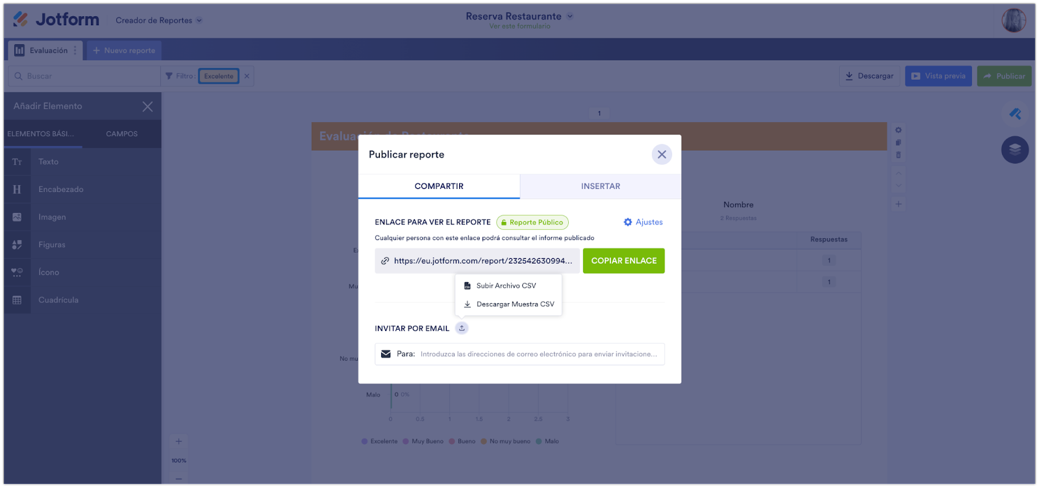Click the Nombre table title
The height and width of the screenshot is (488, 1039).
pos(738,205)
